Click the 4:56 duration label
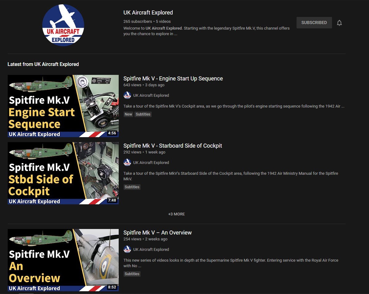This screenshot has height=294, width=369. pyautogui.click(x=112, y=133)
